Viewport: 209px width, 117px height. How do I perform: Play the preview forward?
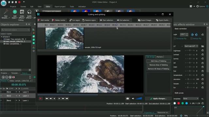pyautogui.click(x=59, y=98)
